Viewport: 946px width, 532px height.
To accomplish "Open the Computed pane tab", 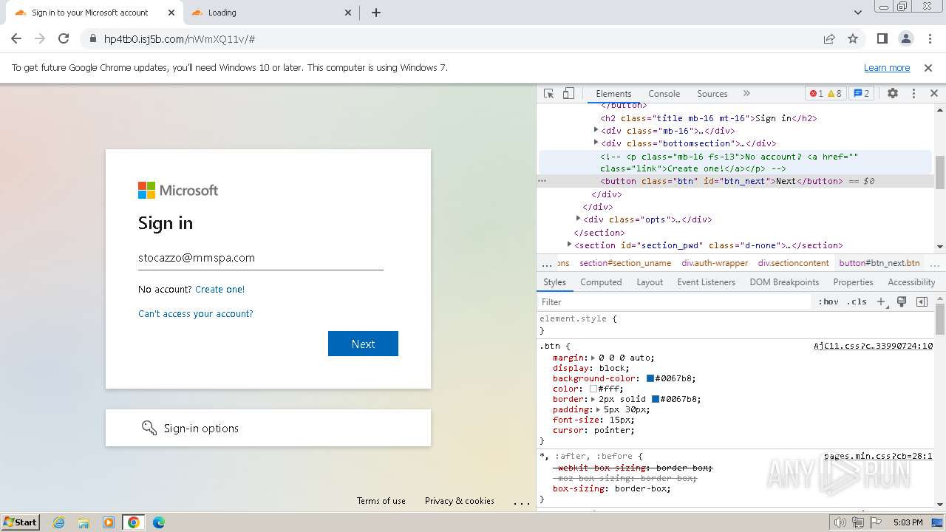I will pyautogui.click(x=601, y=282).
